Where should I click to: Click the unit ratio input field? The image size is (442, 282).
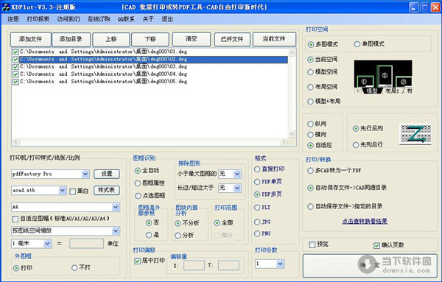(86, 244)
